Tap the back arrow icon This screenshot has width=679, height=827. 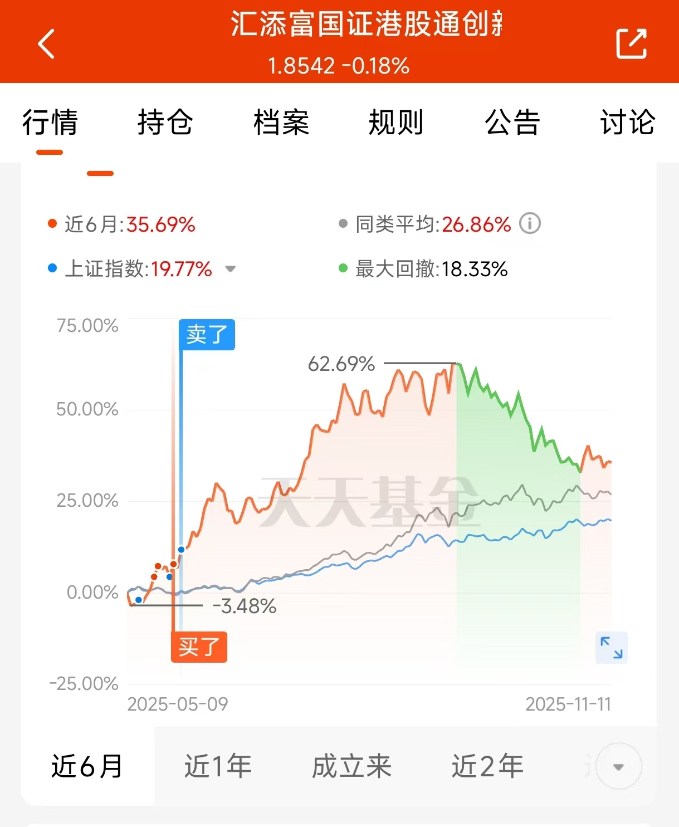pyautogui.click(x=47, y=43)
